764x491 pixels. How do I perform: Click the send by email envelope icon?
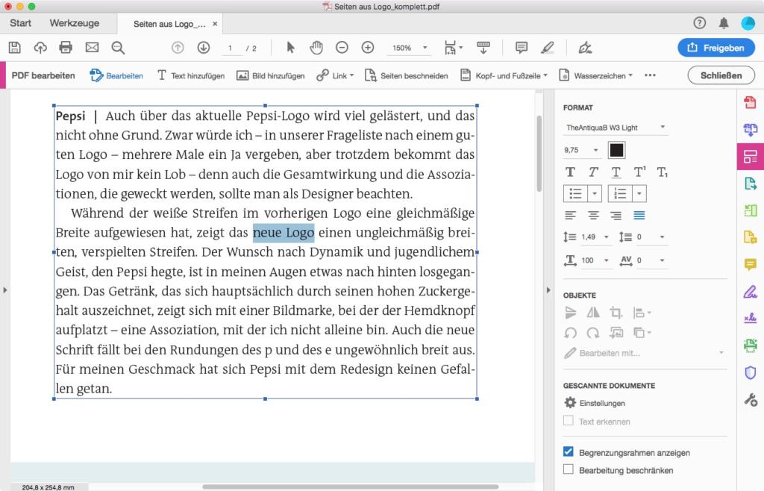[x=92, y=48]
